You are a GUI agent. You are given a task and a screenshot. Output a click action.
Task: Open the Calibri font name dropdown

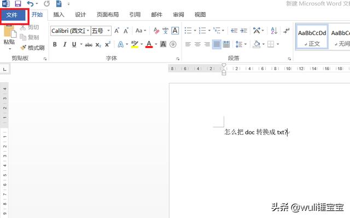[x=88, y=31]
